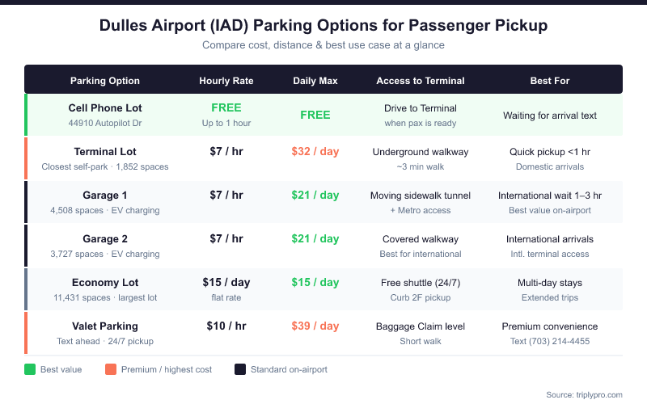Image resolution: width=647 pixels, height=404 pixels.
Task: Click the green Best value legend swatch
Action: (30, 369)
